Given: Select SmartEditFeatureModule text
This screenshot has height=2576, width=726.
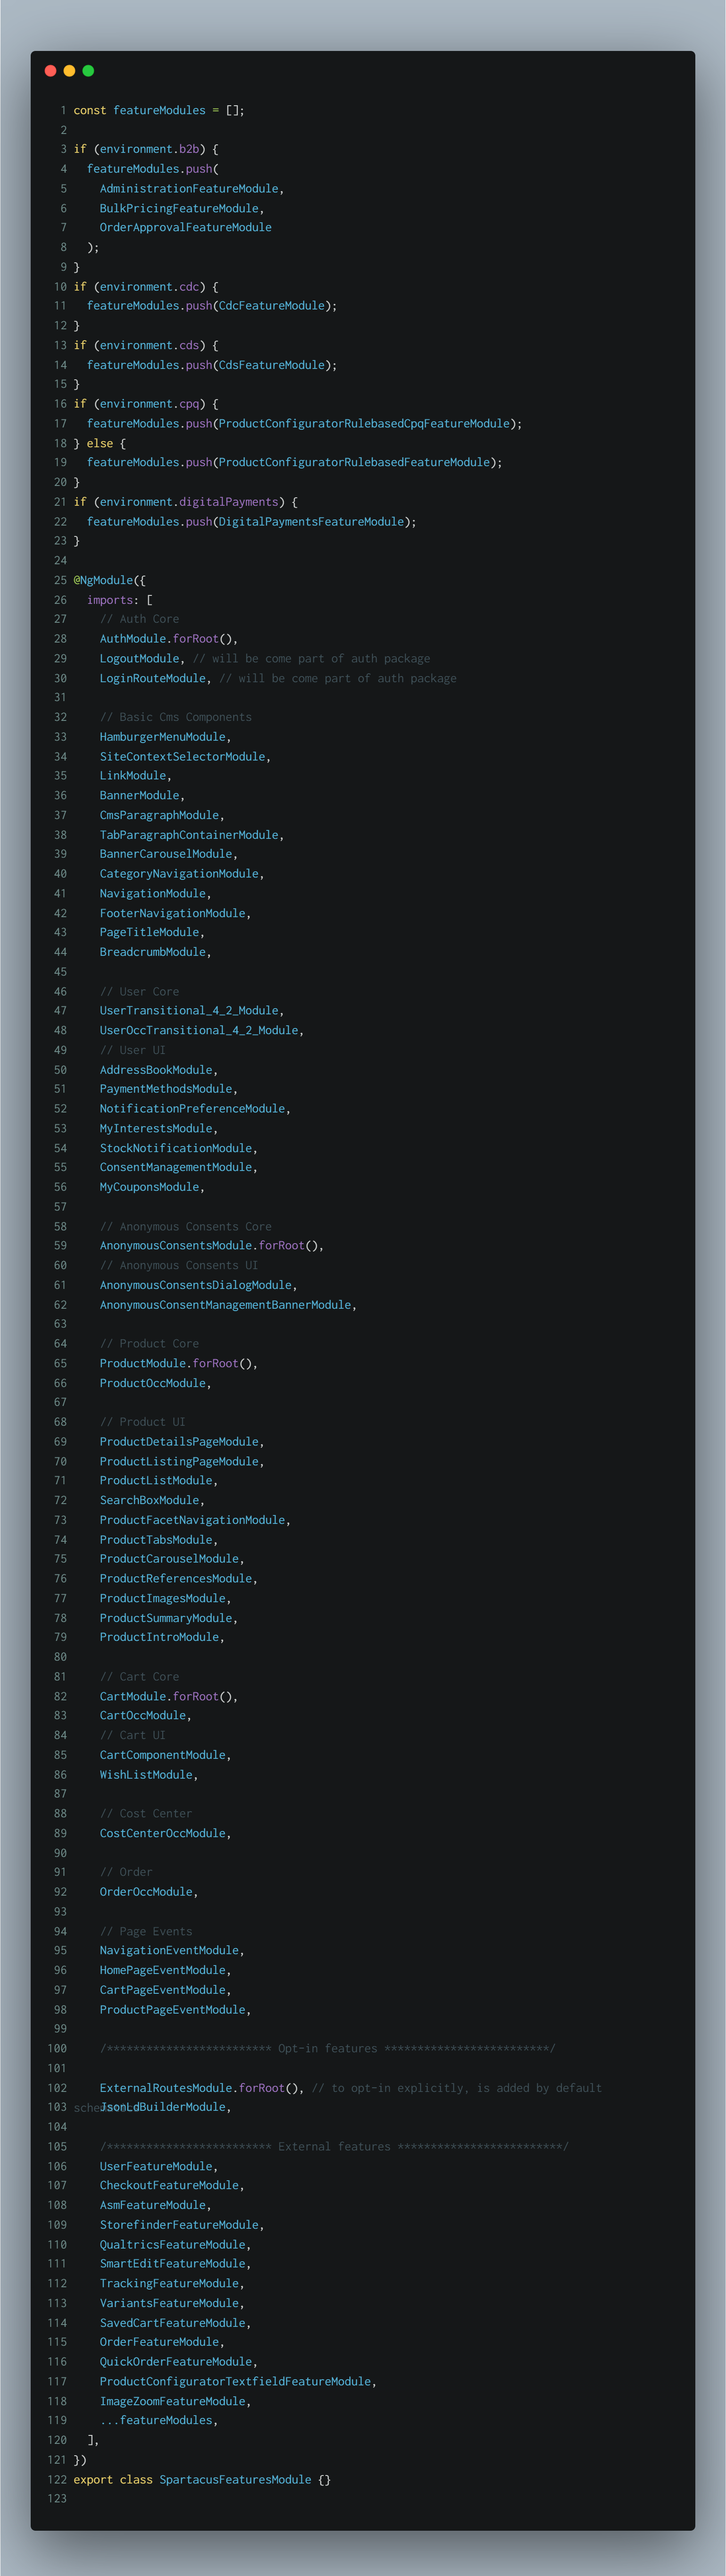Looking at the screenshot, I should (x=172, y=2264).
